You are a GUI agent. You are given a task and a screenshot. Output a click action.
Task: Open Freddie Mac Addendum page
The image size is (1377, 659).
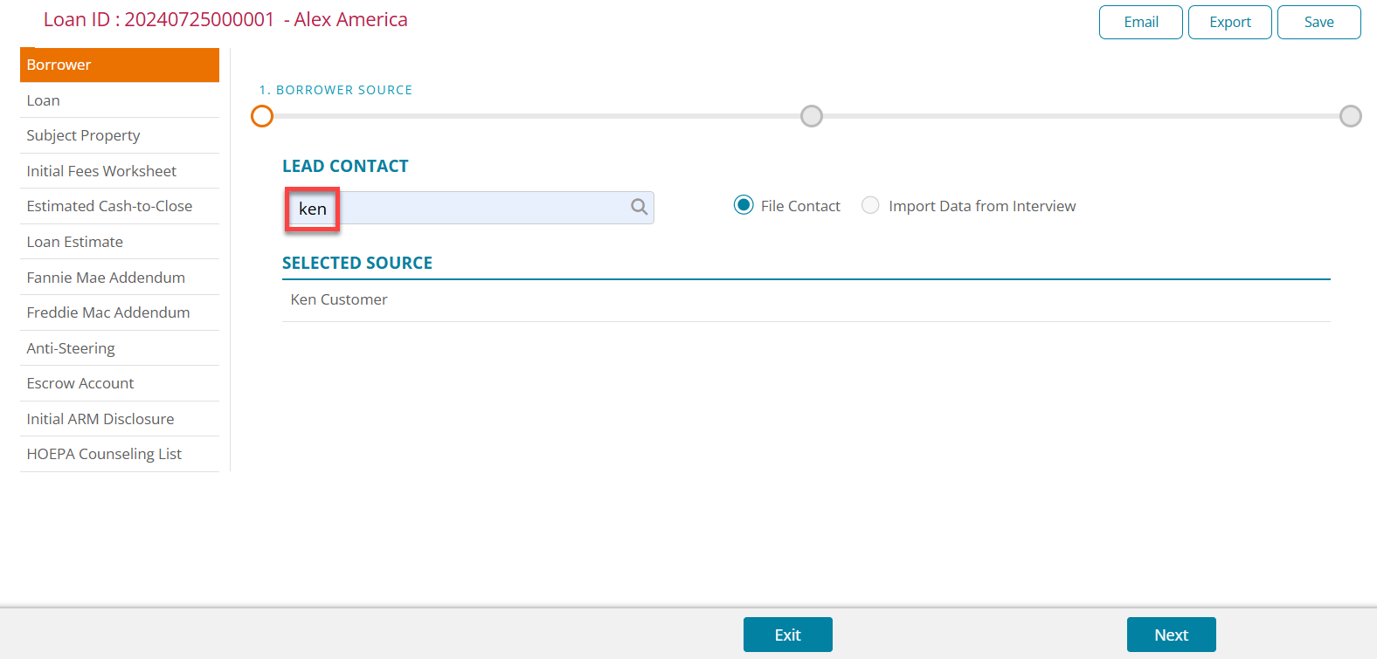[x=108, y=312]
